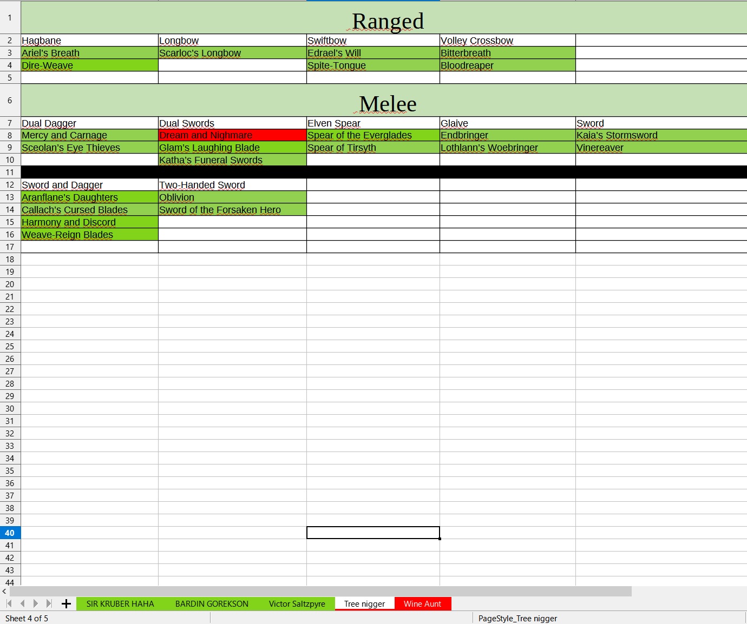Select the Bitterbreath cell
The height and width of the screenshot is (624, 747).
pos(508,53)
